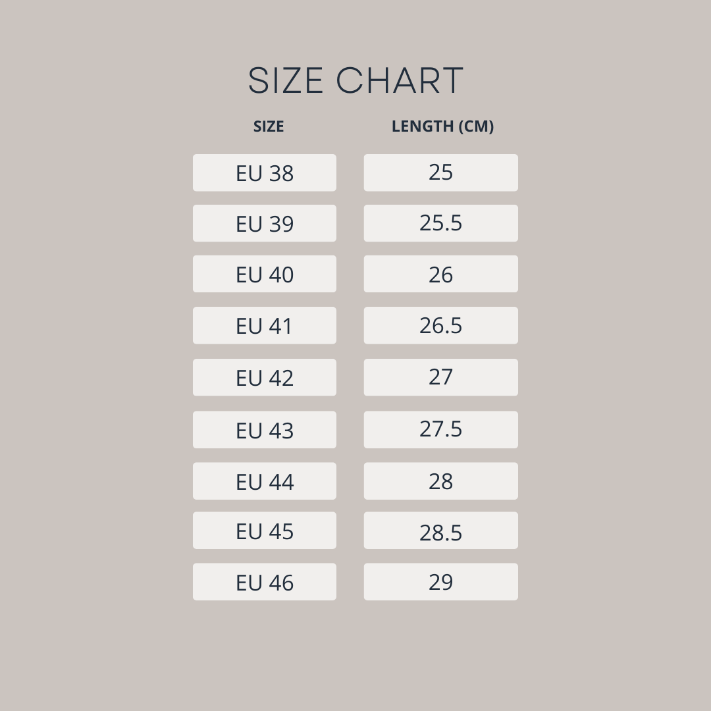Click the 25 length value box
The image size is (711, 711).
440,172
